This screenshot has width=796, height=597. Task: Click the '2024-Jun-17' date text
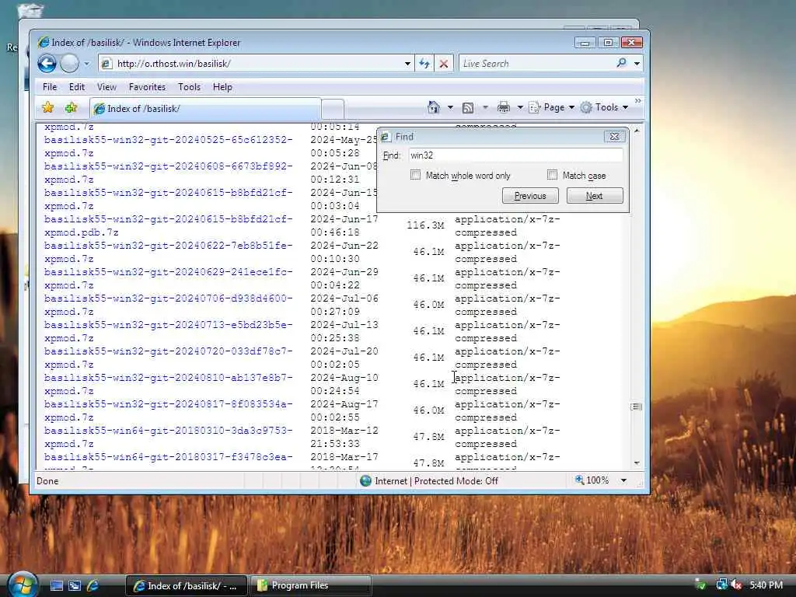pyautogui.click(x=344, y=219)
